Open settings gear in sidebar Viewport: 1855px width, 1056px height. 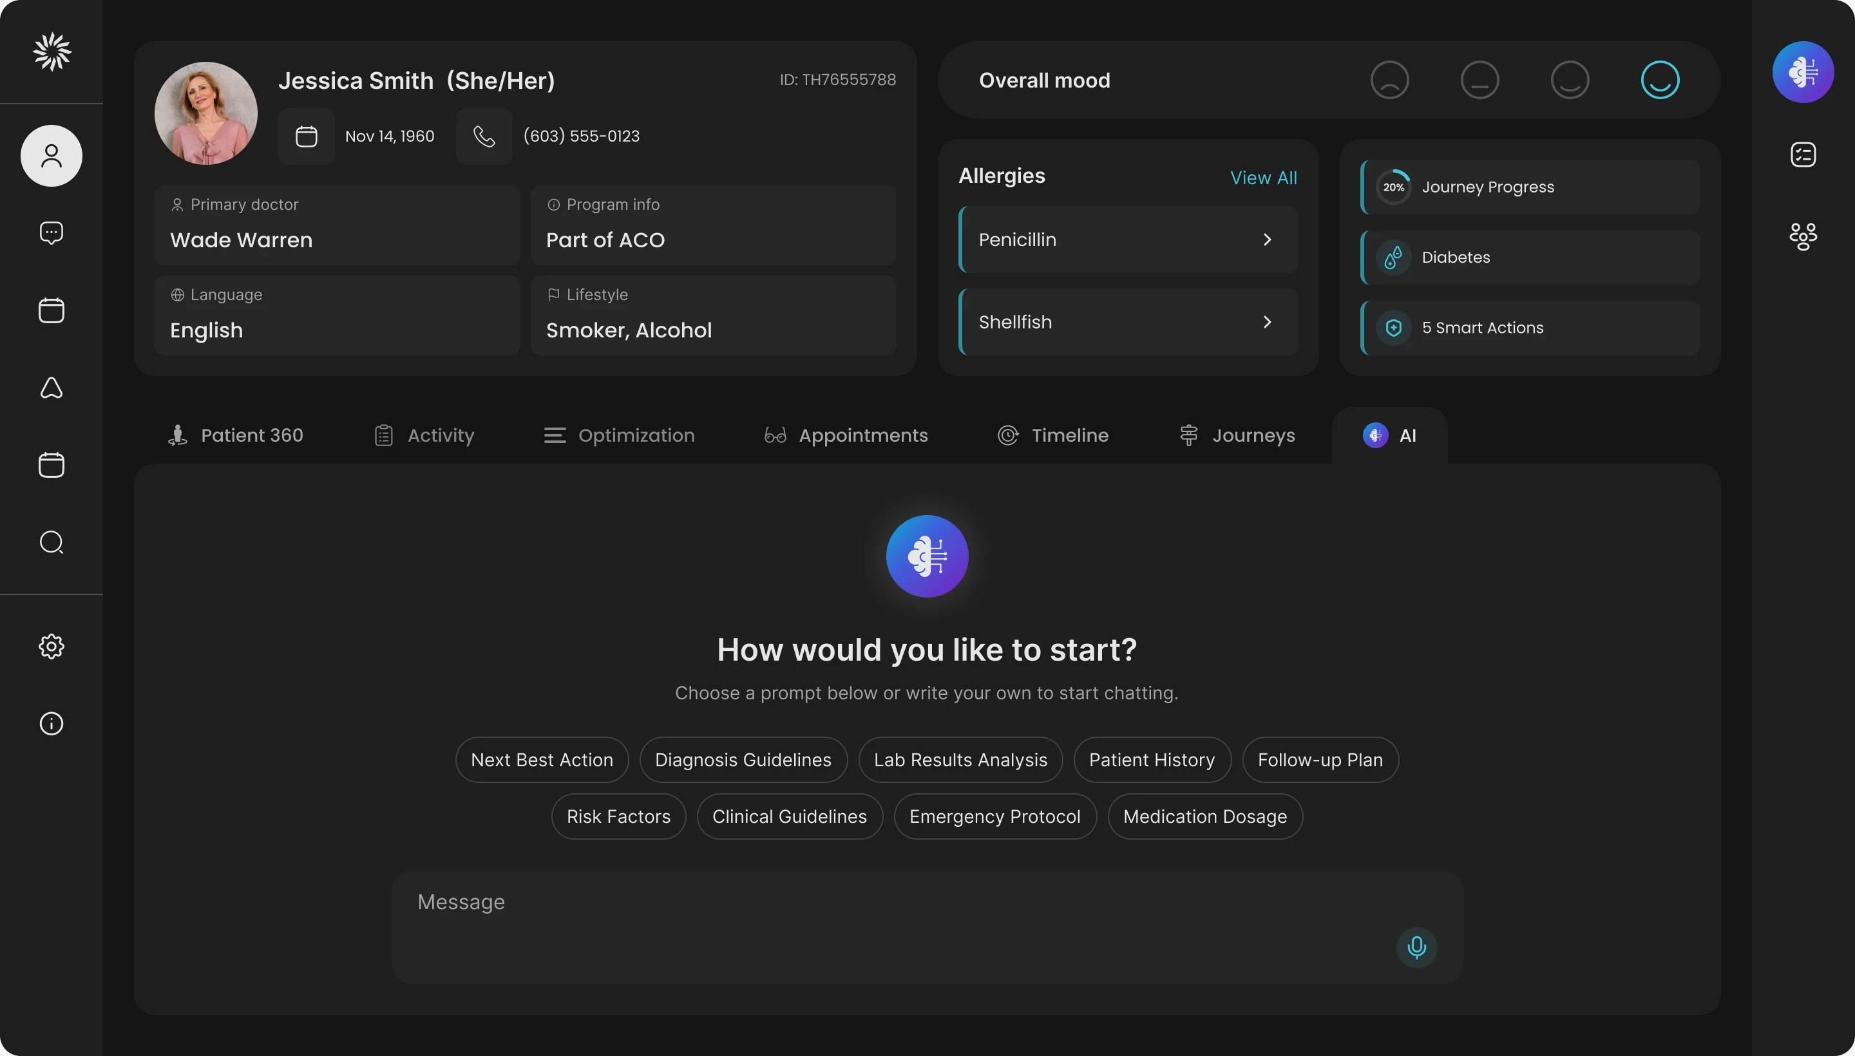tap(52, 646)
